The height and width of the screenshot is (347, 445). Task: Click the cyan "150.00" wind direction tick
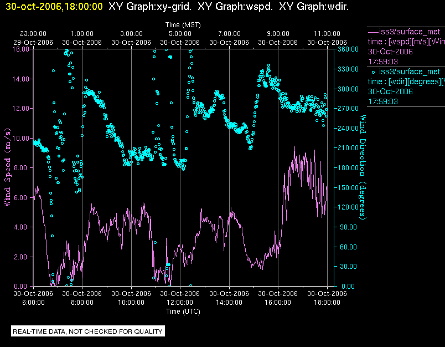click(x=348, y=187)
